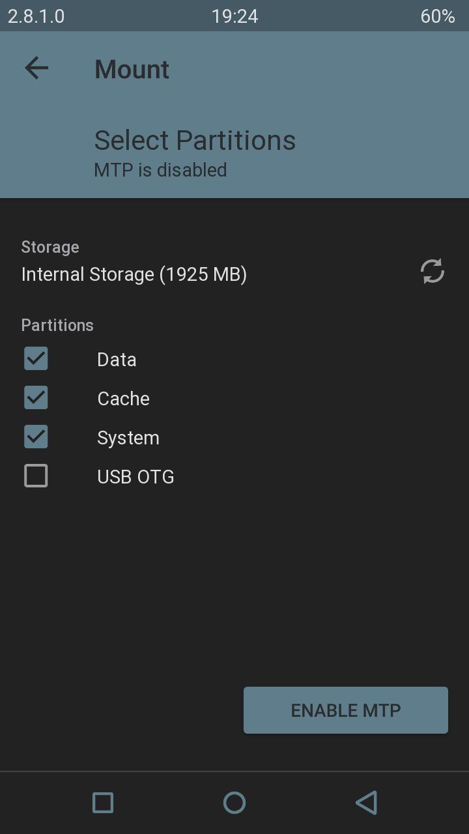Uncheck the Data partition checkbox
Image resolution: width=469 pixels, height=834 pixels.
coord(36,358)
